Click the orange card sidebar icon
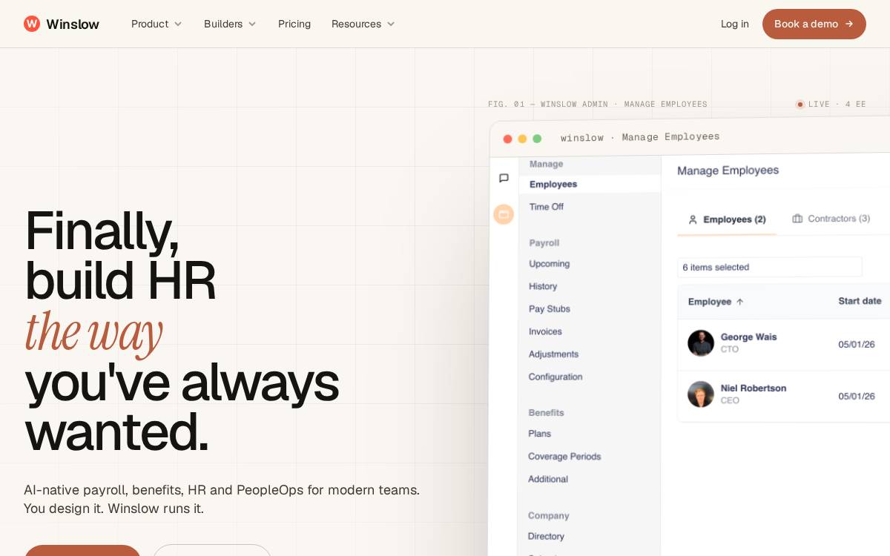890x556 pixels. (x=504, y=214)
